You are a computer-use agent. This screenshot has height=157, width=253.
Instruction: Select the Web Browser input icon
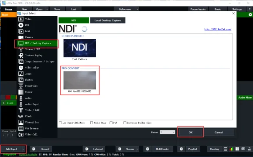pos(21,129)
